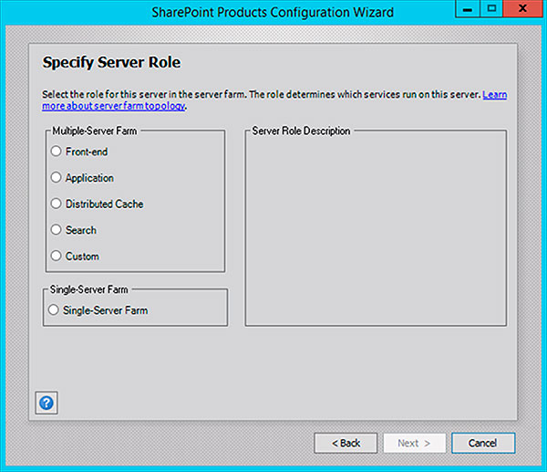
Task: Click the SharePoint Products Configuration Wizard title
Action: pos(273,12)
